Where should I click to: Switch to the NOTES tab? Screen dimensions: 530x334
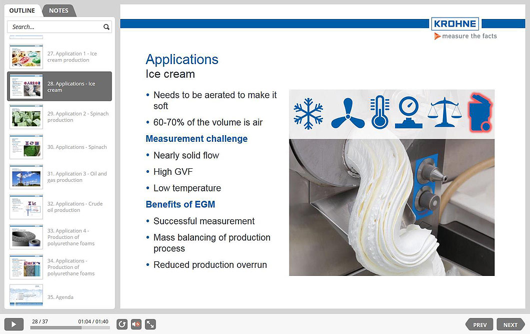tap(58, 10)
